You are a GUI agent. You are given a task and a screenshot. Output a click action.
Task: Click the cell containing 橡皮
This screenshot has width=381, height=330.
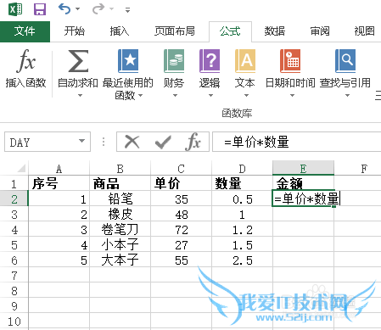(x=120, y=215)
